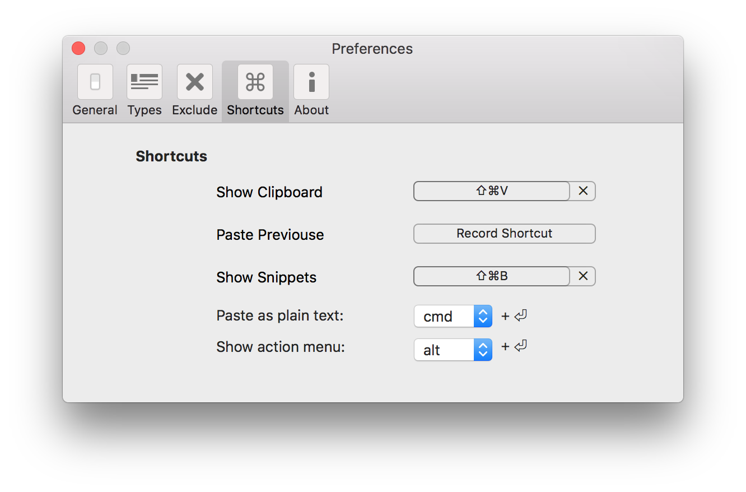Click the Show Snippets shortcut field

[x=492, y=276]
